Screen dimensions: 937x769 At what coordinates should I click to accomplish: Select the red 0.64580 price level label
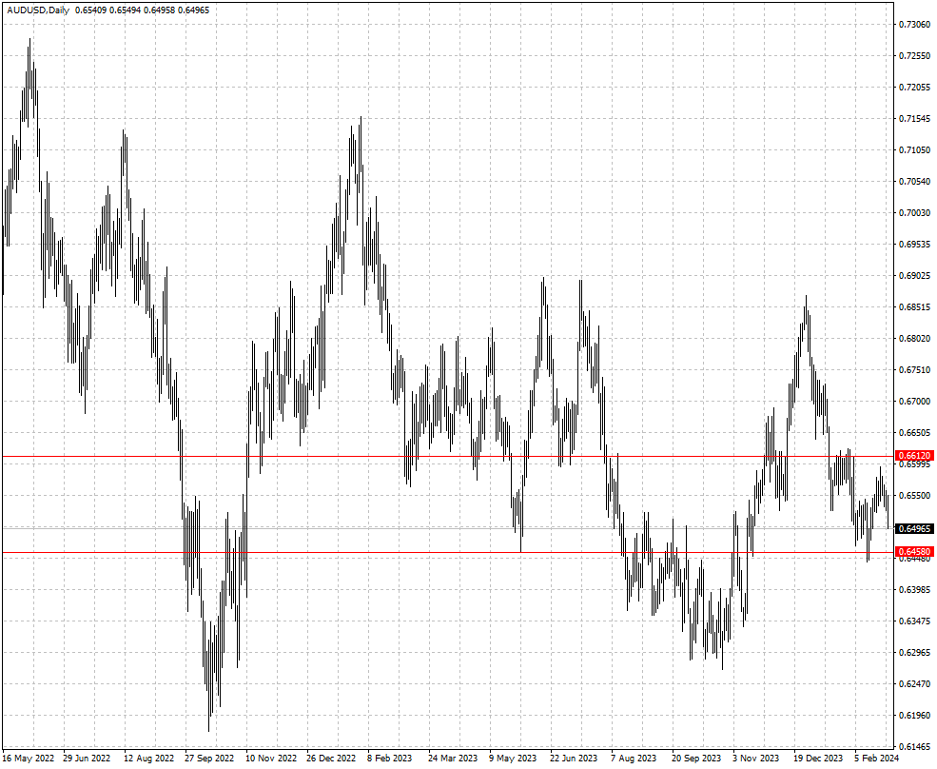pyautogui.click(x=915, y=552)
